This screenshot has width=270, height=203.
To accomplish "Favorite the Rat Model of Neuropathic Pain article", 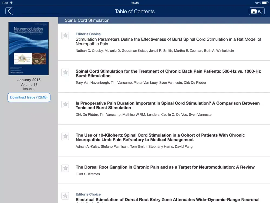I will coord(65,35).
